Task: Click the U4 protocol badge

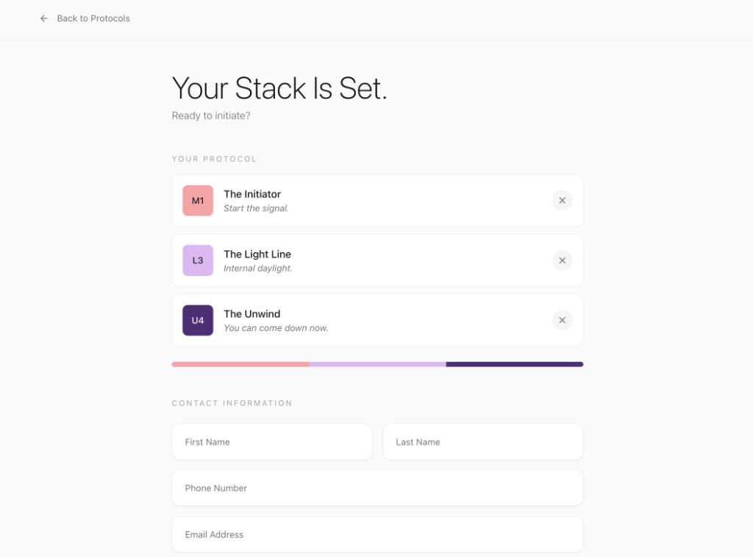Action: [x=198, y=320]
